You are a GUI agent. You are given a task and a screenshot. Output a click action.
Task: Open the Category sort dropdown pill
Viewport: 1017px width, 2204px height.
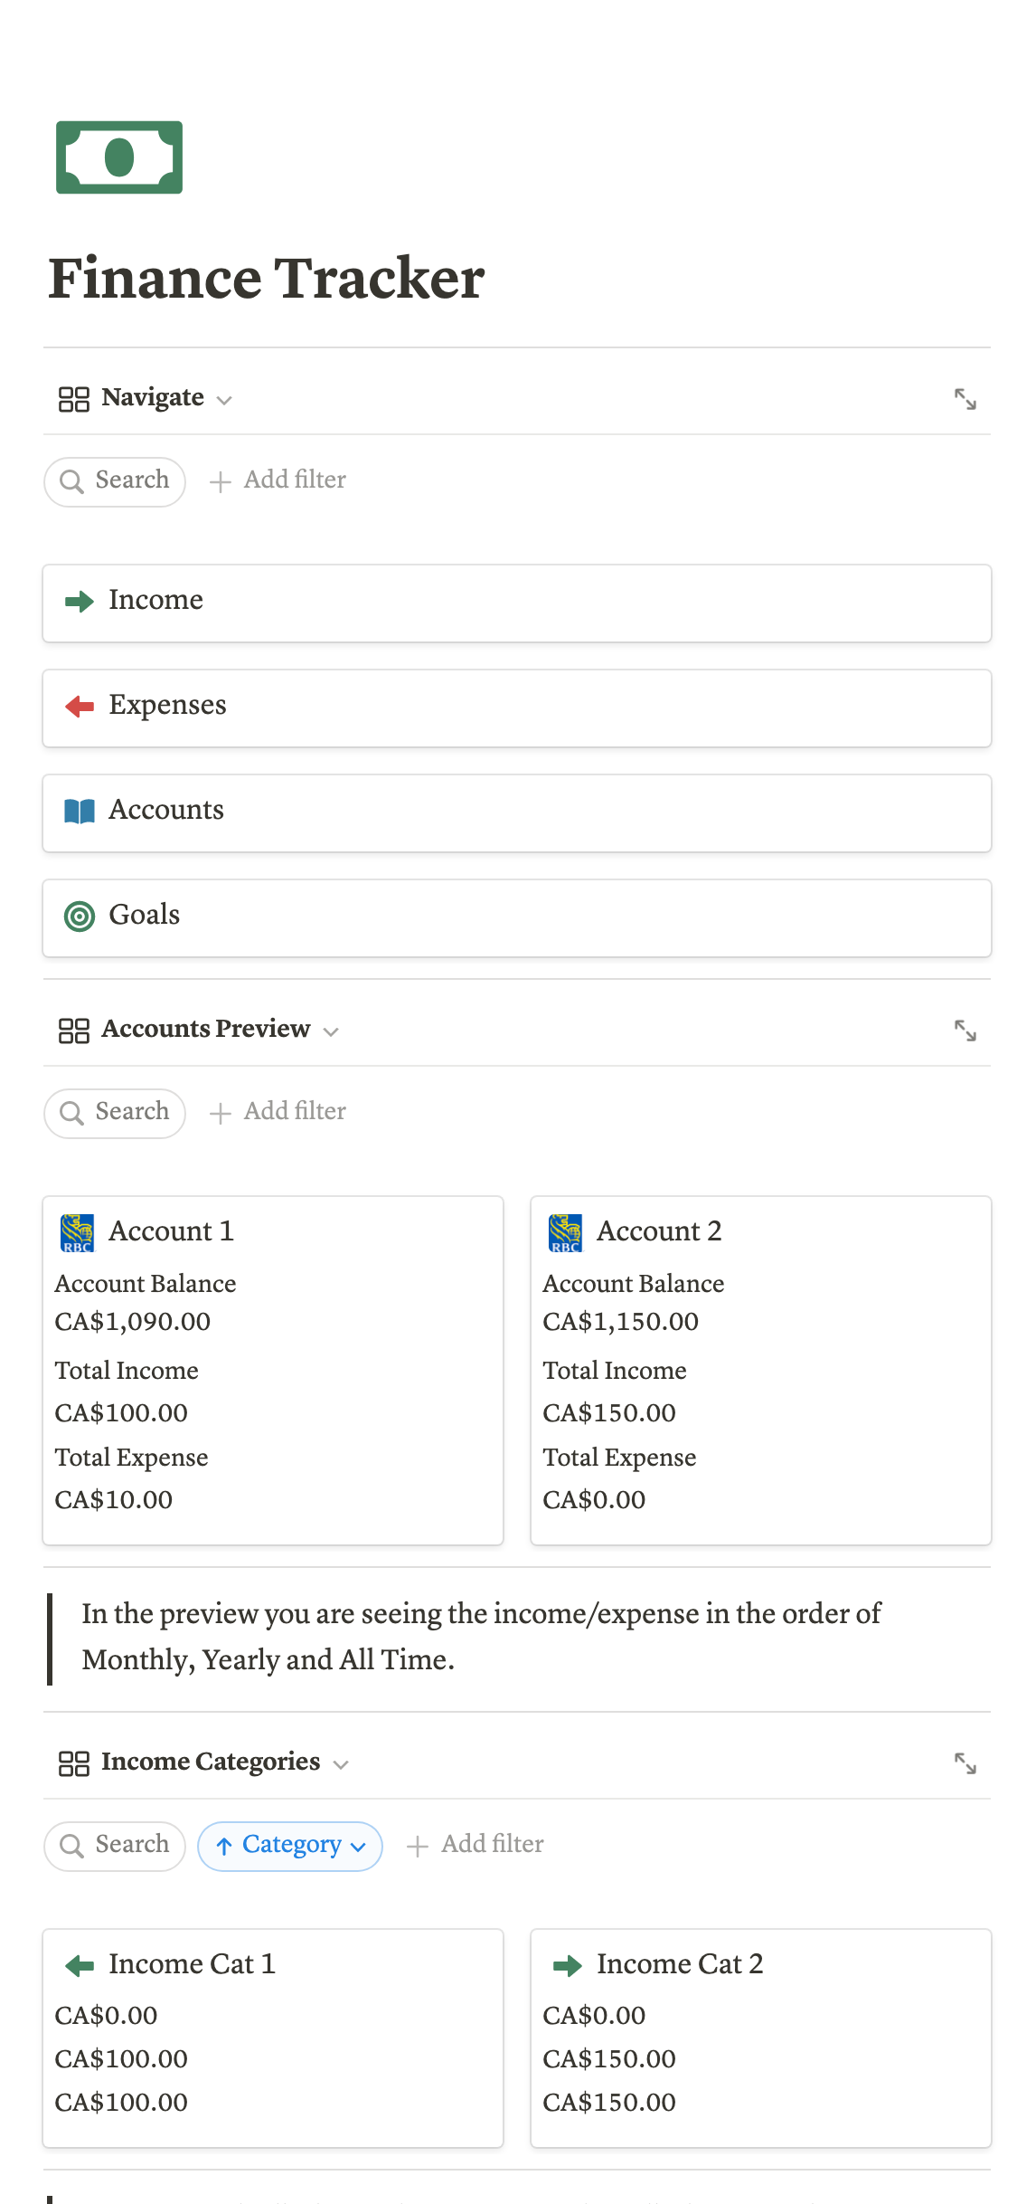pos(290,1846)
